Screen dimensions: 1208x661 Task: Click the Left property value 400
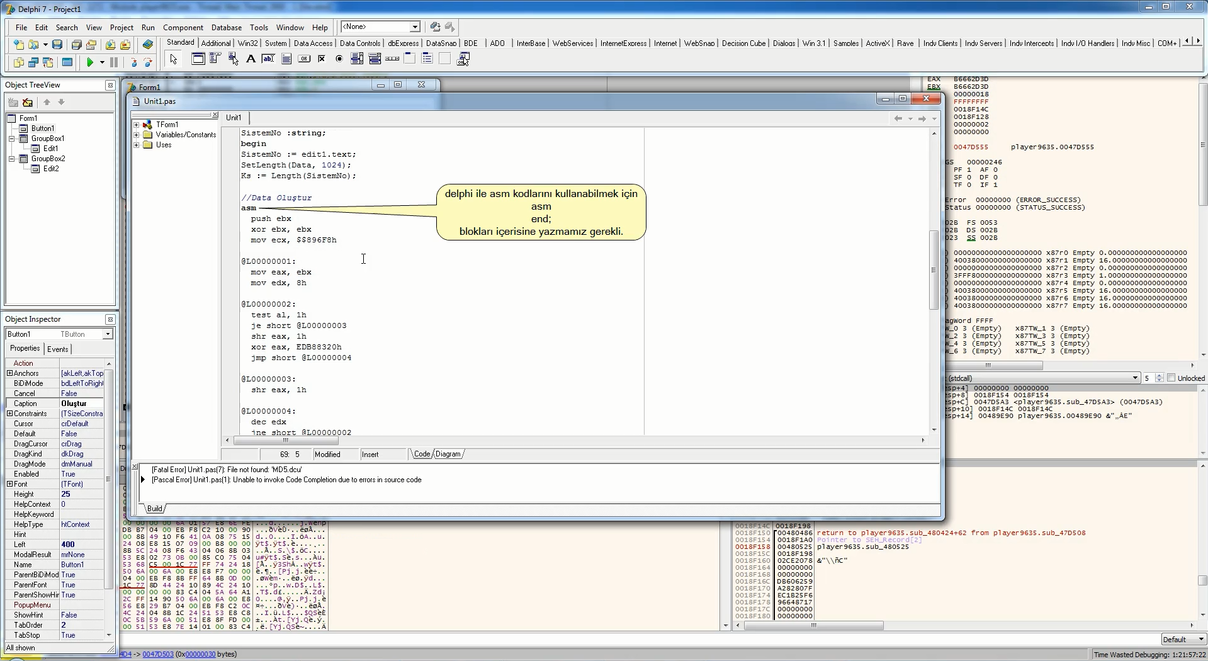coord(82,545)
